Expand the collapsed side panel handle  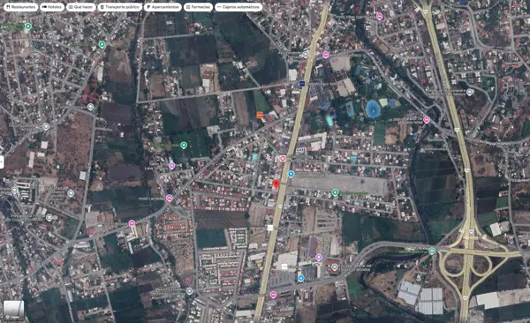(2, 161)
